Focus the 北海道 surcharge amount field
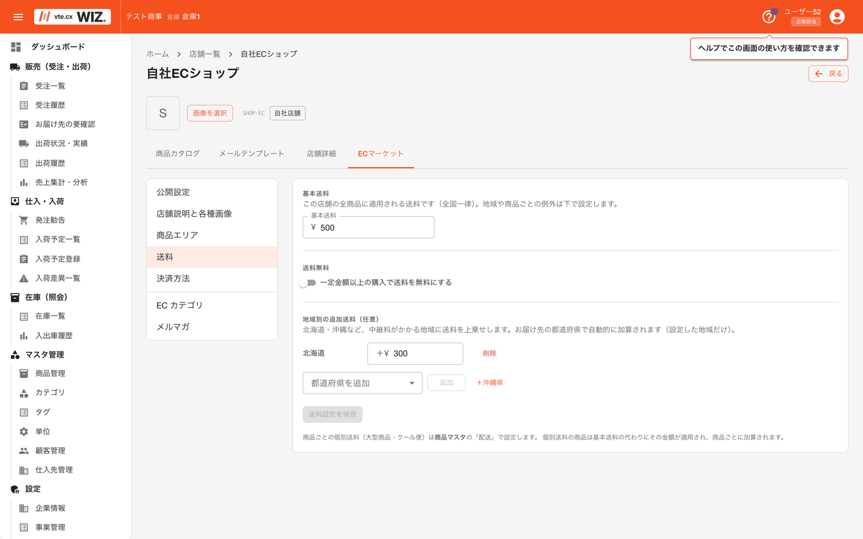Viewport: 863px width, 539px height. (415, 354)
